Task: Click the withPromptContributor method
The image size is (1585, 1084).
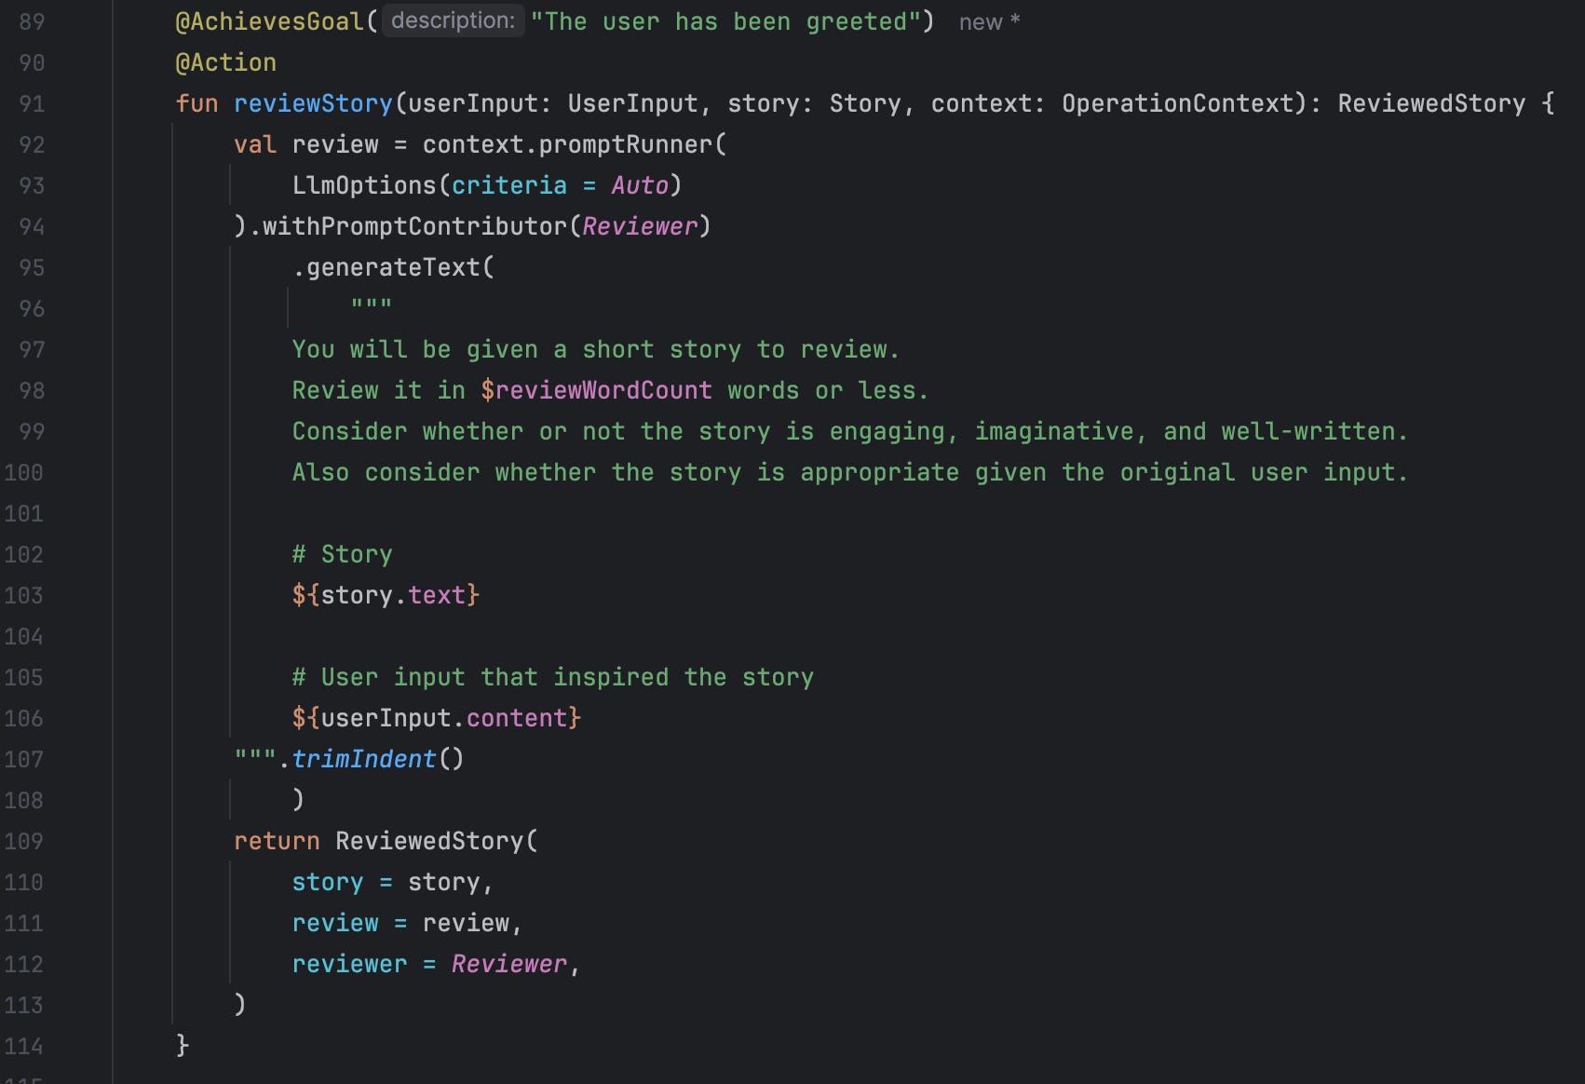Action: click(414, 226)
